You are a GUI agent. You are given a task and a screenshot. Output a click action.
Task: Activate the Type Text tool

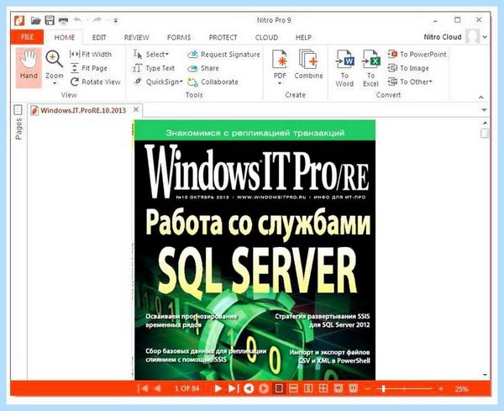(154, 68)
